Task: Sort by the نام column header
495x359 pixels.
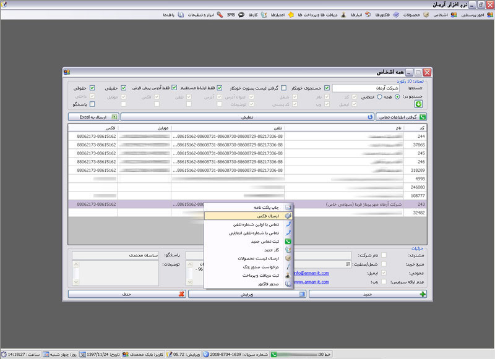Action: pyautogui.click(x=344, y=128)
